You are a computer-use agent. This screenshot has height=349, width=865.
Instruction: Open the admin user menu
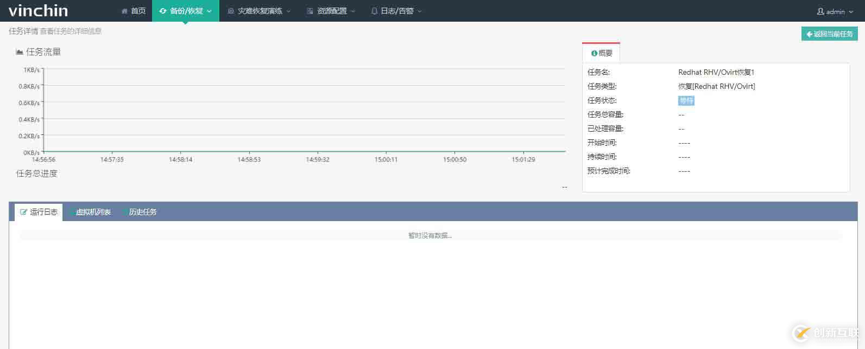coord(835,11)
